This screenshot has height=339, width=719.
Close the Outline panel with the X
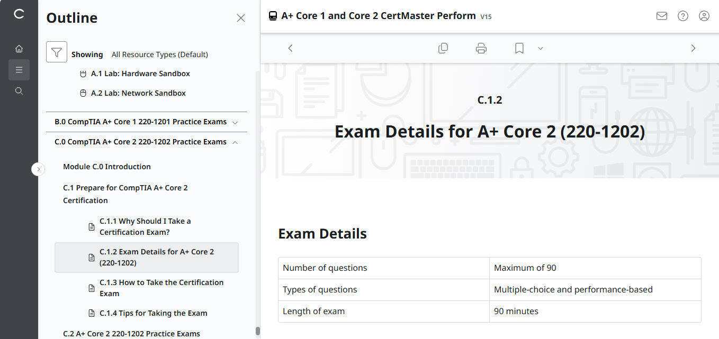pyautogui.click(x=241, y=17)
